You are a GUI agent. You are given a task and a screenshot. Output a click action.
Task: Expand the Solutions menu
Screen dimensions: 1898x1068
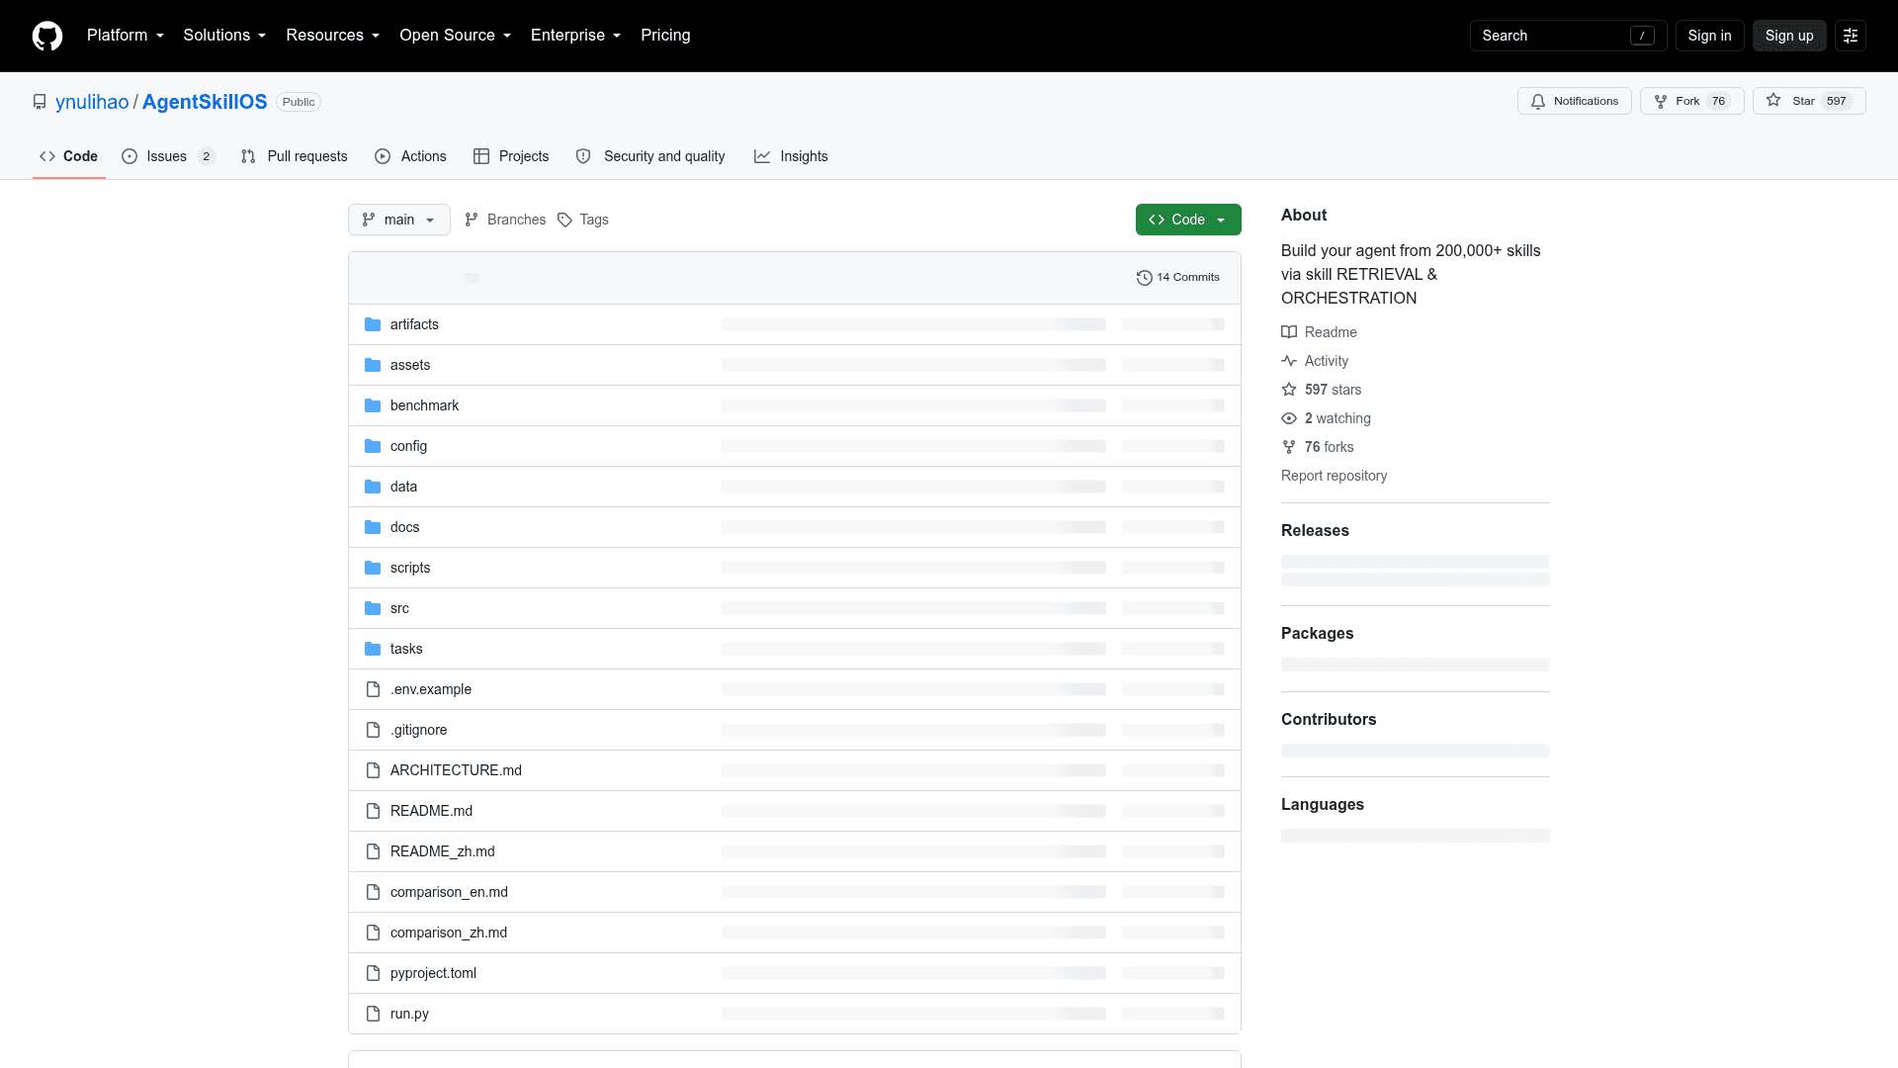224,36
